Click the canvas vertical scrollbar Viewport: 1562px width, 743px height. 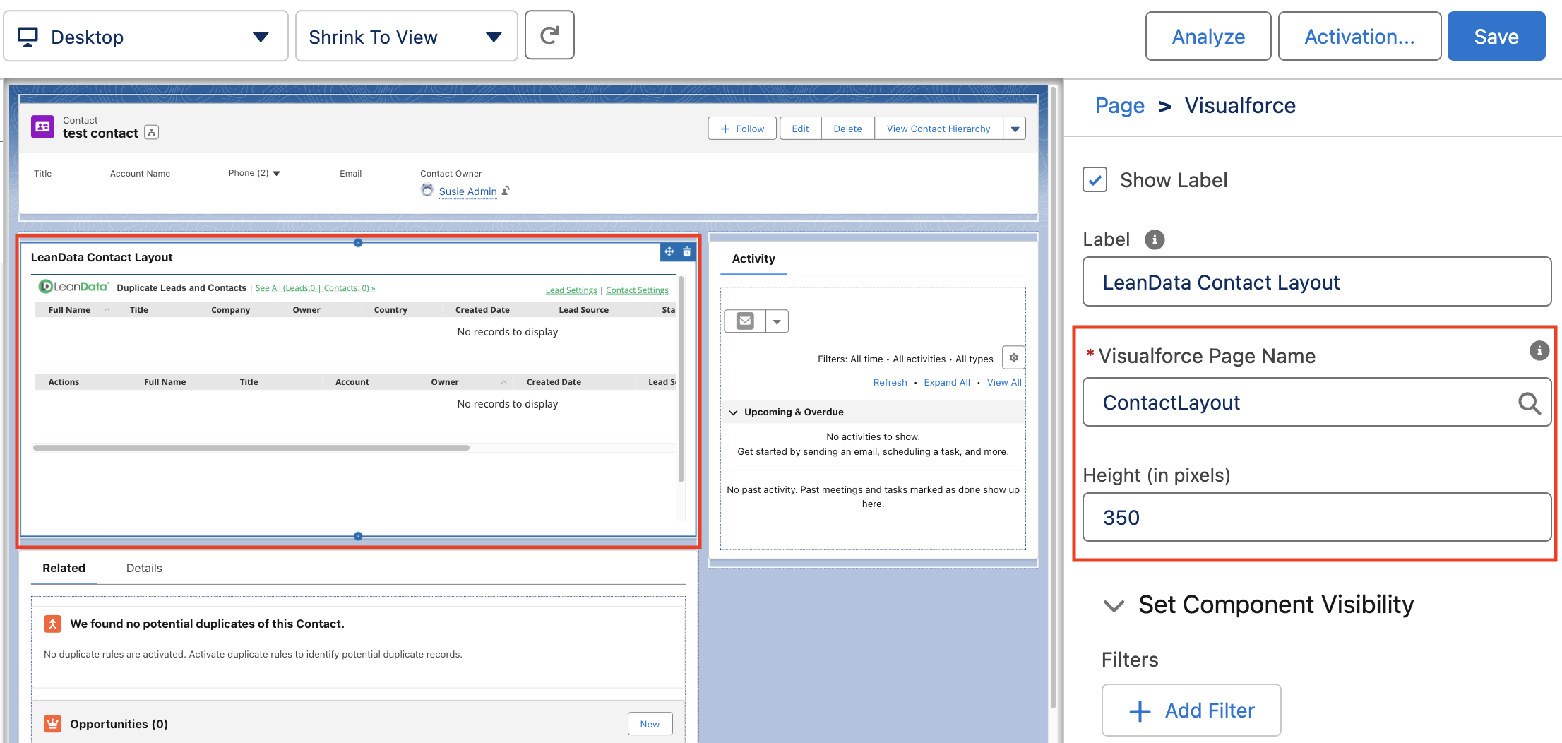pyautogui.click(x=1053, y=397)
